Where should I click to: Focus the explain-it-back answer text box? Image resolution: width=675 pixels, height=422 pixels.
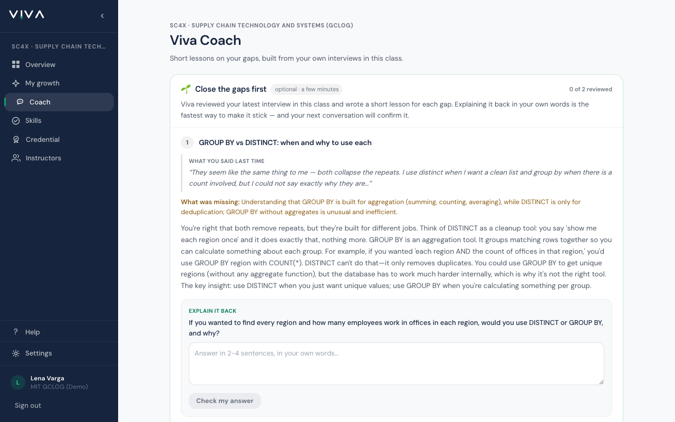point(397,364)
